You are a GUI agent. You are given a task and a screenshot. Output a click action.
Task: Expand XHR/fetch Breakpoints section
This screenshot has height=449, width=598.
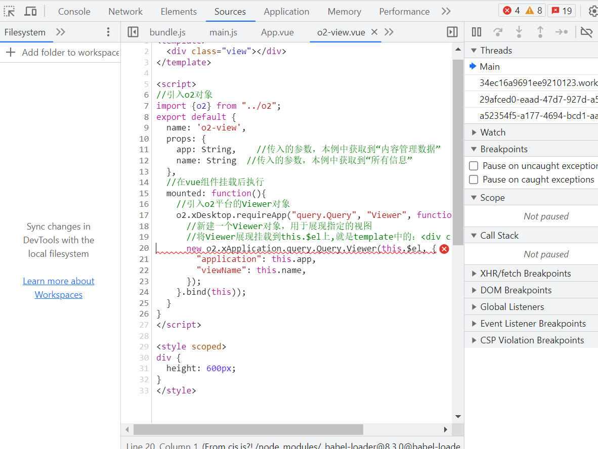525,274
